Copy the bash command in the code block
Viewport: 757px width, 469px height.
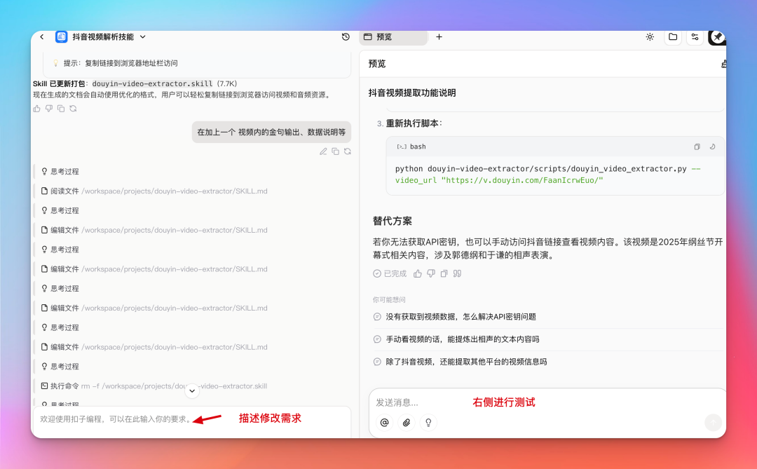click(x=697, y=147)
